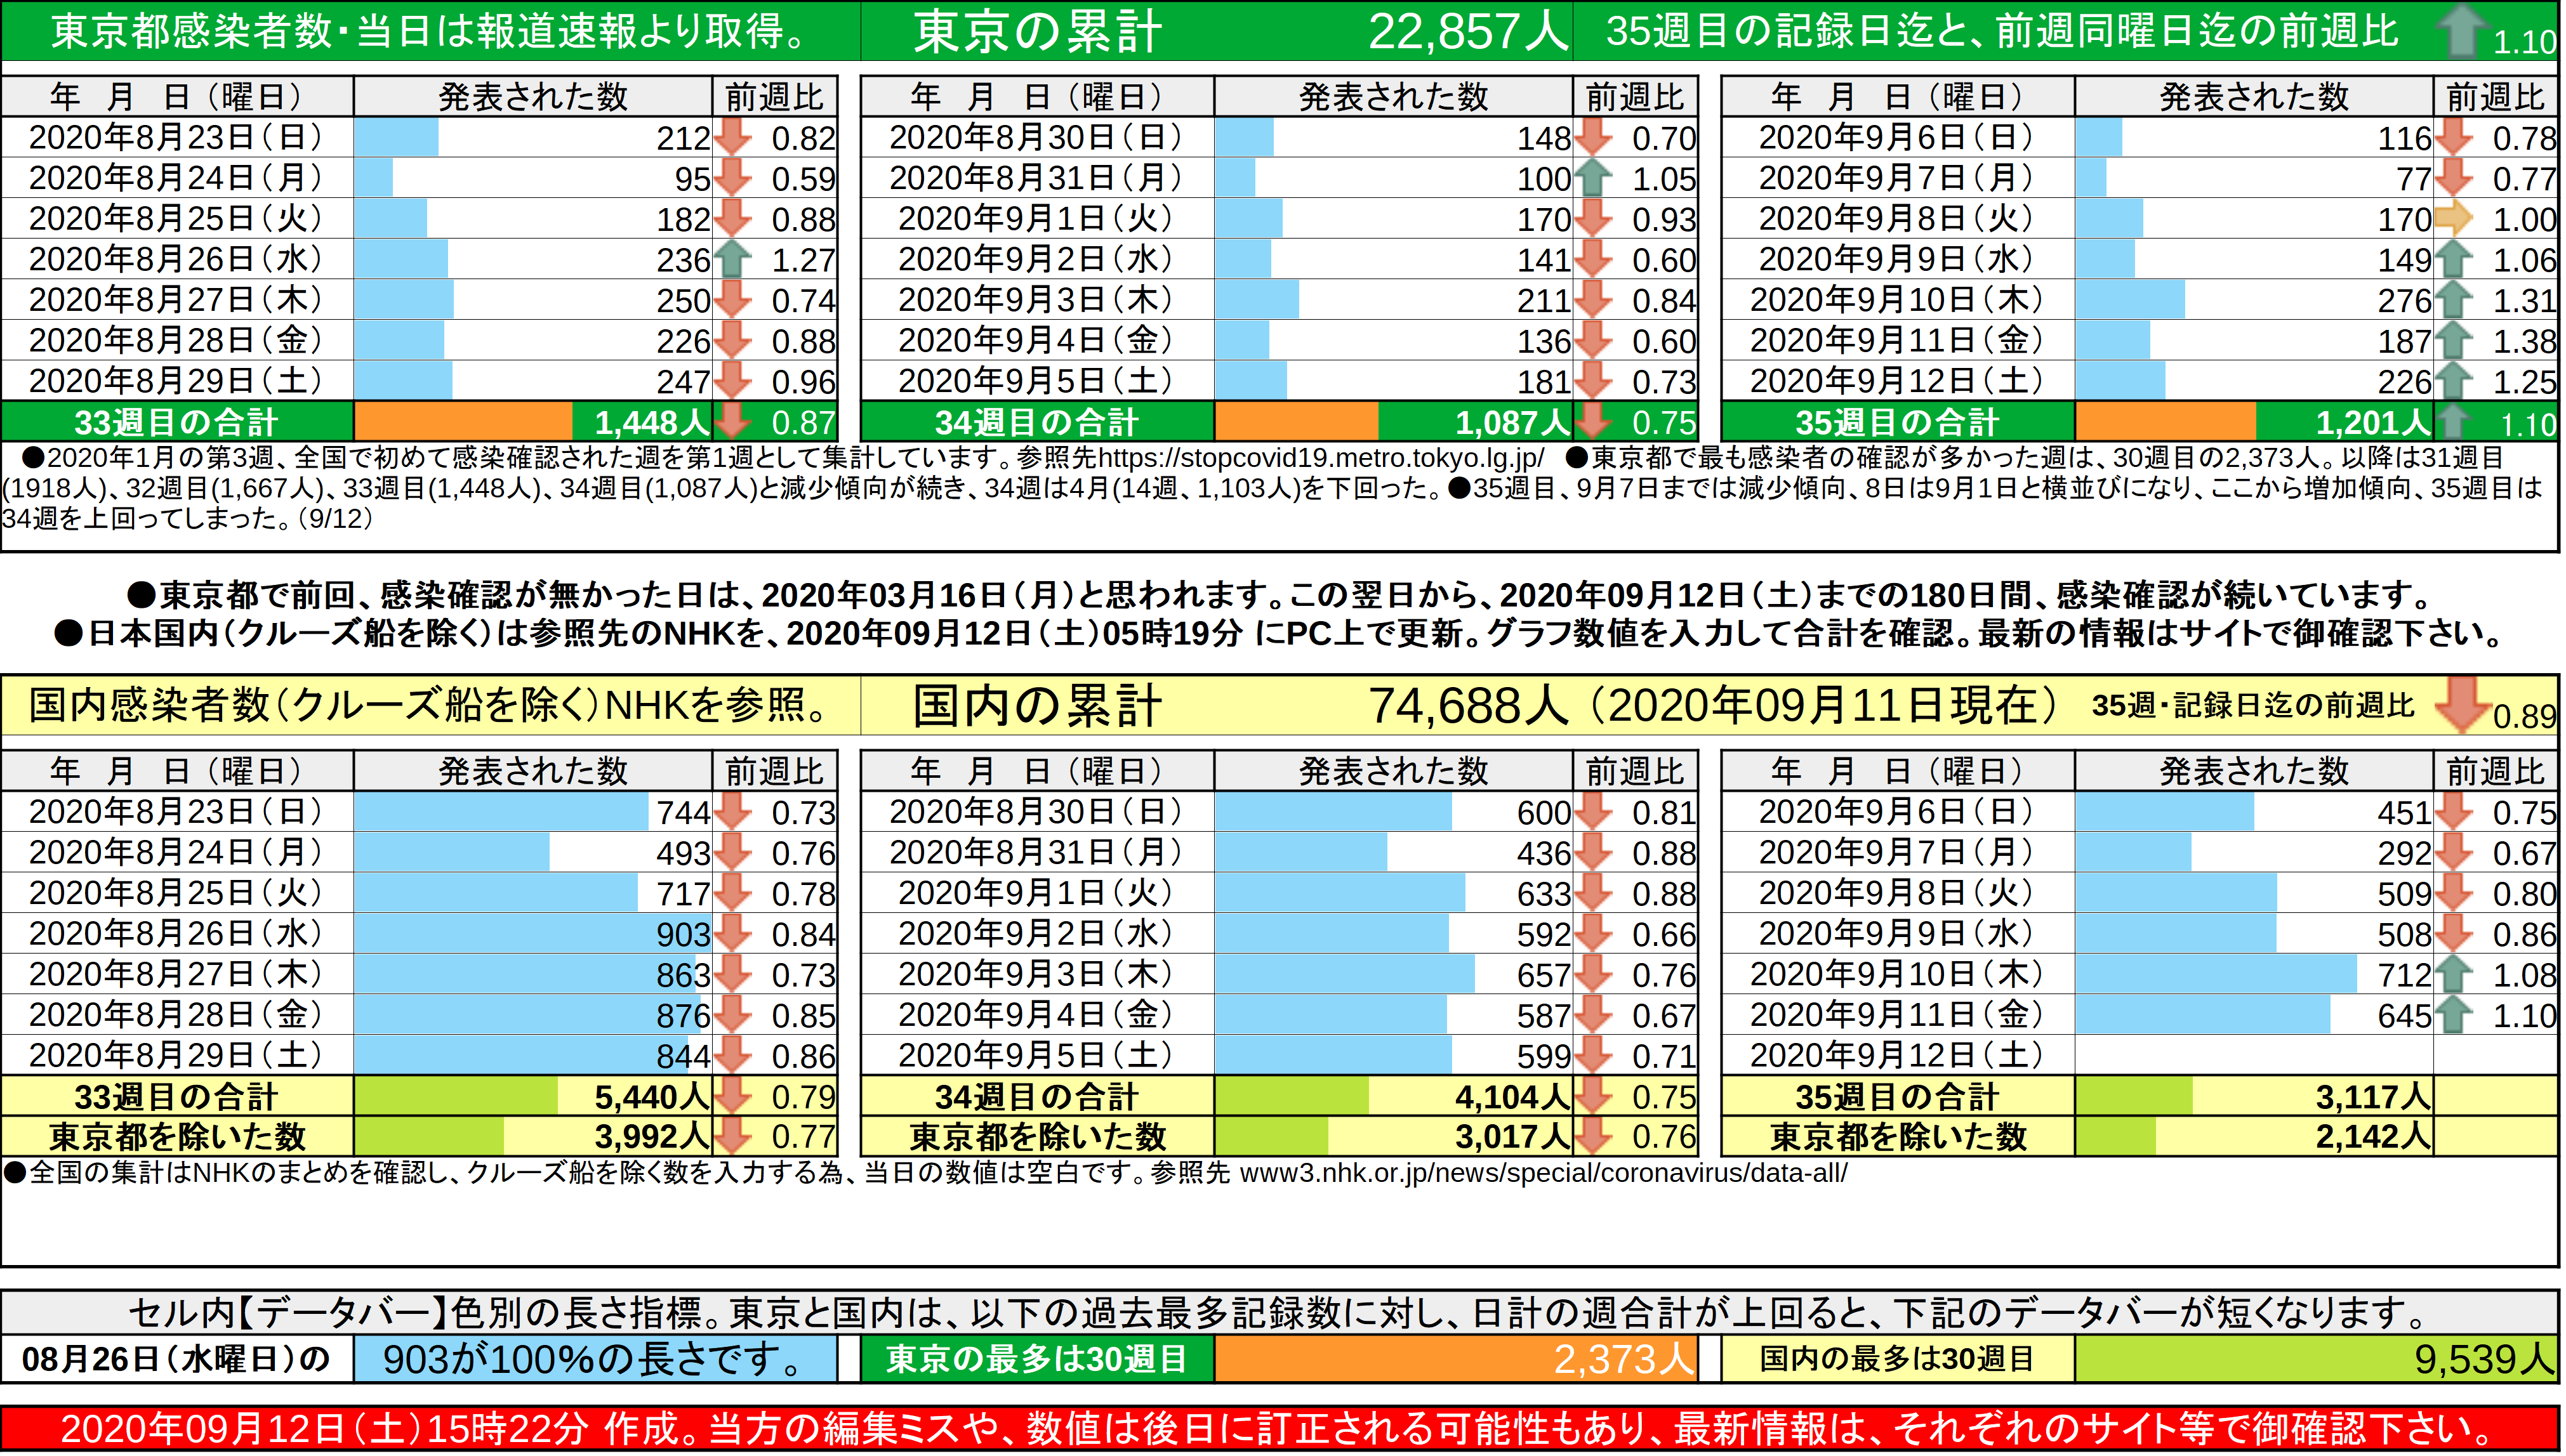The image size is (2566, 1456).
Task: Click the 3,117人 national week 35 total
Action: pos(2373,1097)
